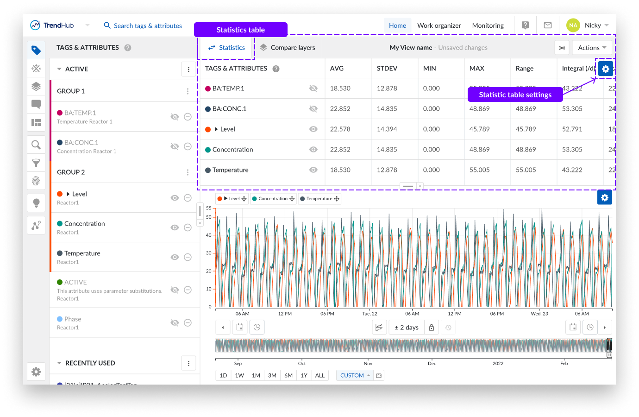Screen dimensions: 639x417
Task: Open the Actions dropdown
Action: pyautogui.click(x=592, y=48)
